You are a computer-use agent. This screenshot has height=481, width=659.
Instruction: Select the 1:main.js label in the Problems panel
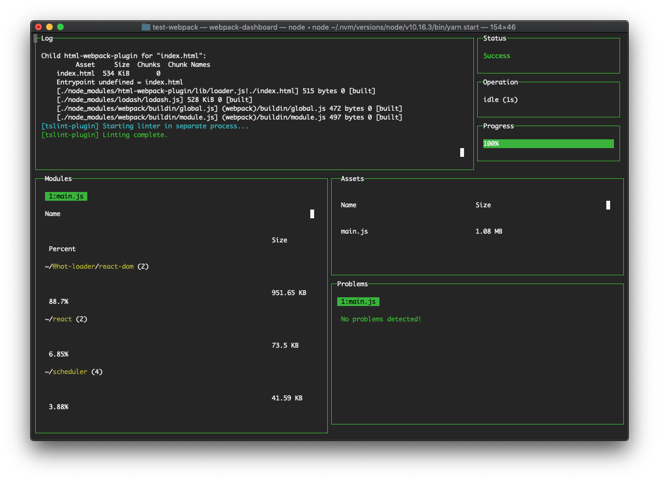point(358,301)
